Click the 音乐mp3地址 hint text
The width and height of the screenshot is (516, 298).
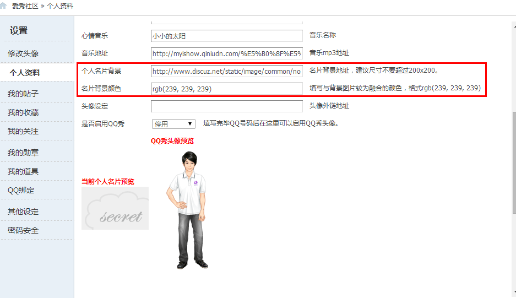point(329,53)
